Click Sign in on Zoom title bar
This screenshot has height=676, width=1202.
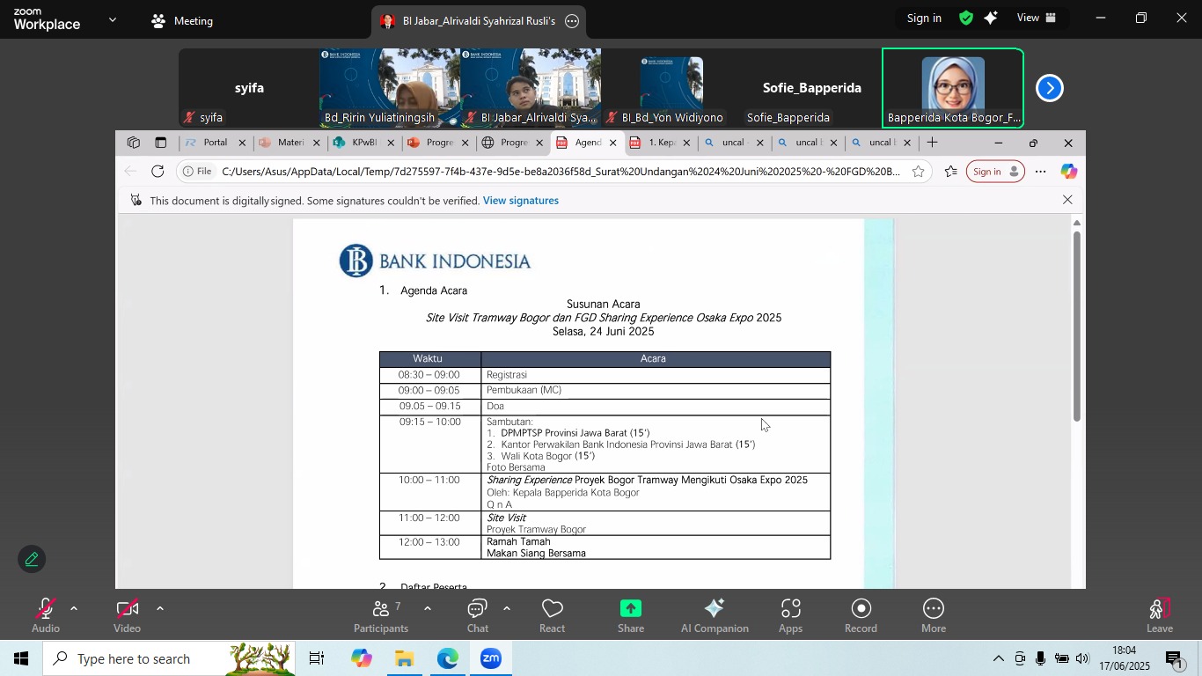pyautogui.click(x=924, y=18)
